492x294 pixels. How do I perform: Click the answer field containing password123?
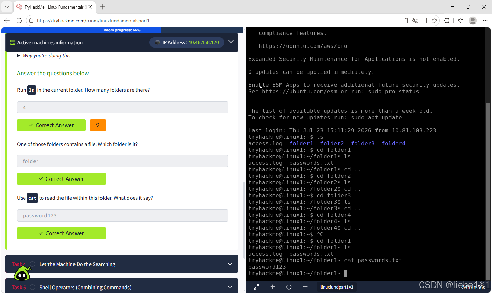pyautogui.click(x=123, y=215)
